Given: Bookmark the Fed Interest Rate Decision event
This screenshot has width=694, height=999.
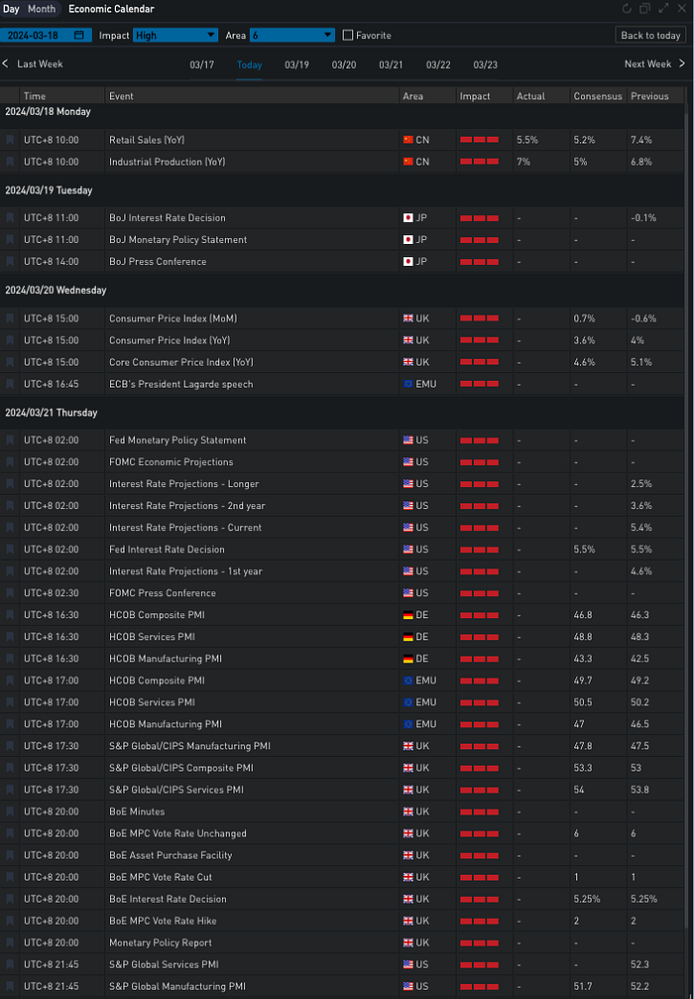Looking at the screenshot, I should pyautogui.click(x=10, y=550).
